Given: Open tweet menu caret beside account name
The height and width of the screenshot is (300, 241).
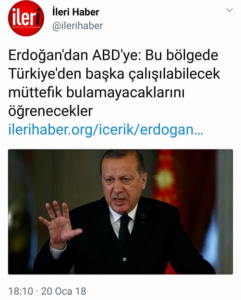Looking at the screenshot, I should click(x=229, y=10).
